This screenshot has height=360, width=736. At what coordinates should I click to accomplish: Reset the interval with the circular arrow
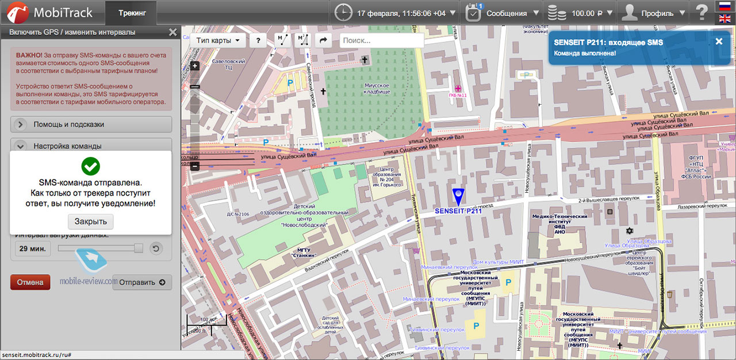click(156, 248)
